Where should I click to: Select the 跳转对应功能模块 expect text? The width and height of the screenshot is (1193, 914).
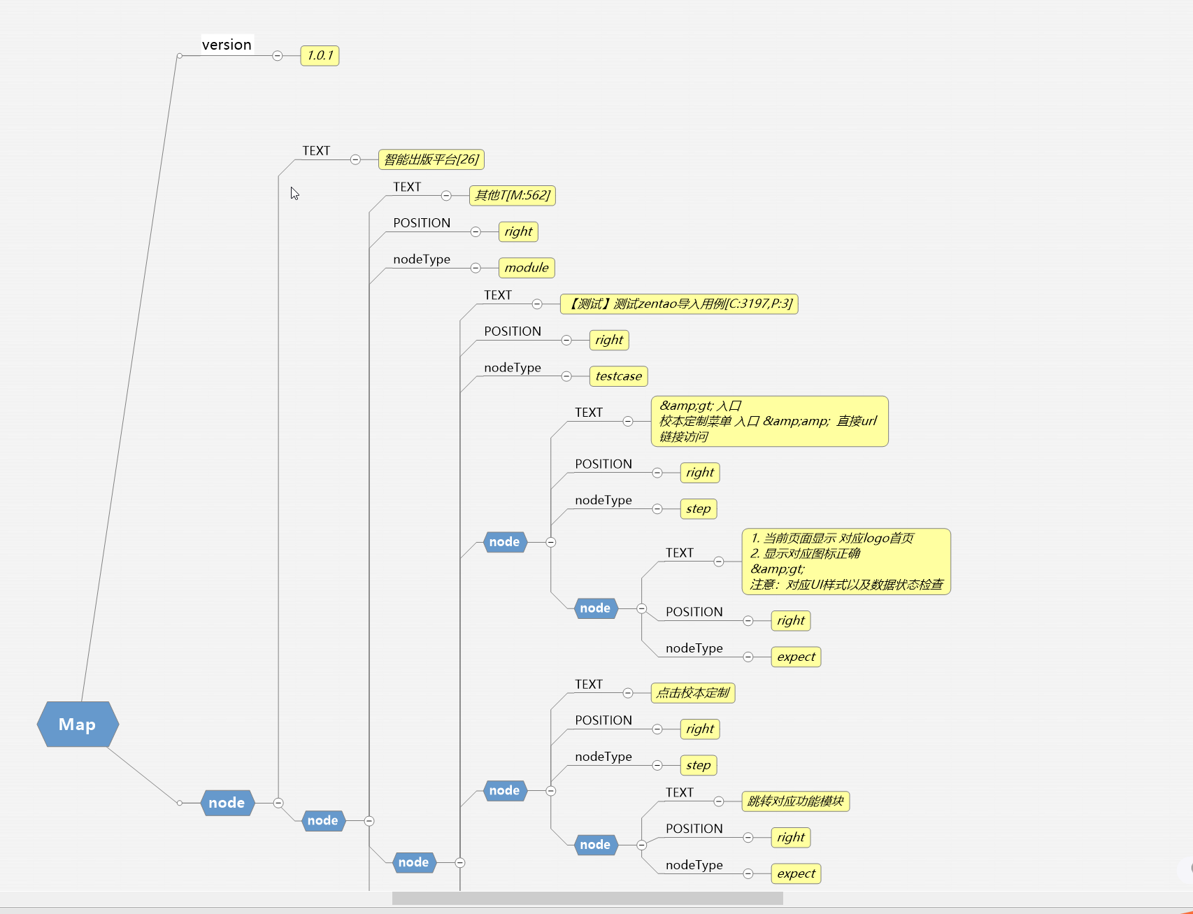point(795,801)
